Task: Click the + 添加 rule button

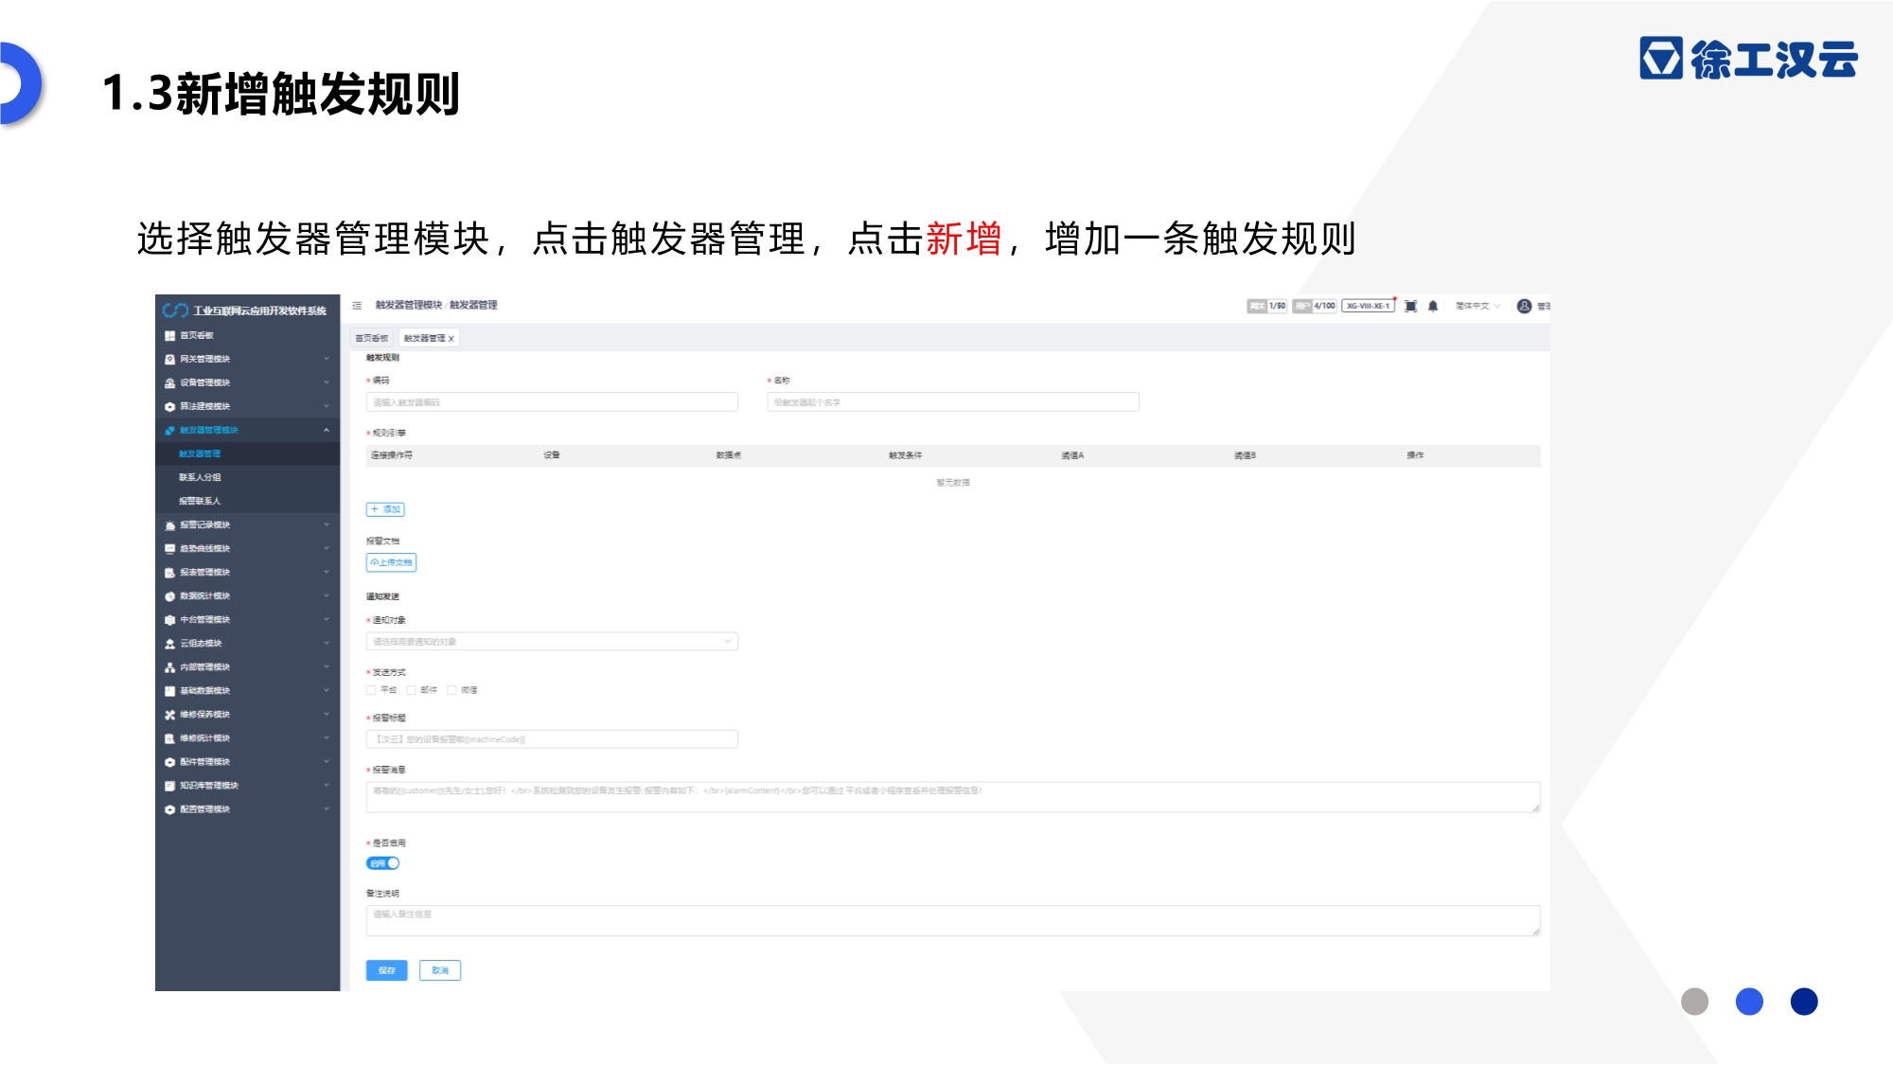Action: pos(385,509)
